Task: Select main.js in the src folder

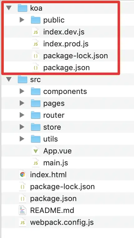Action: click(55, 163)
